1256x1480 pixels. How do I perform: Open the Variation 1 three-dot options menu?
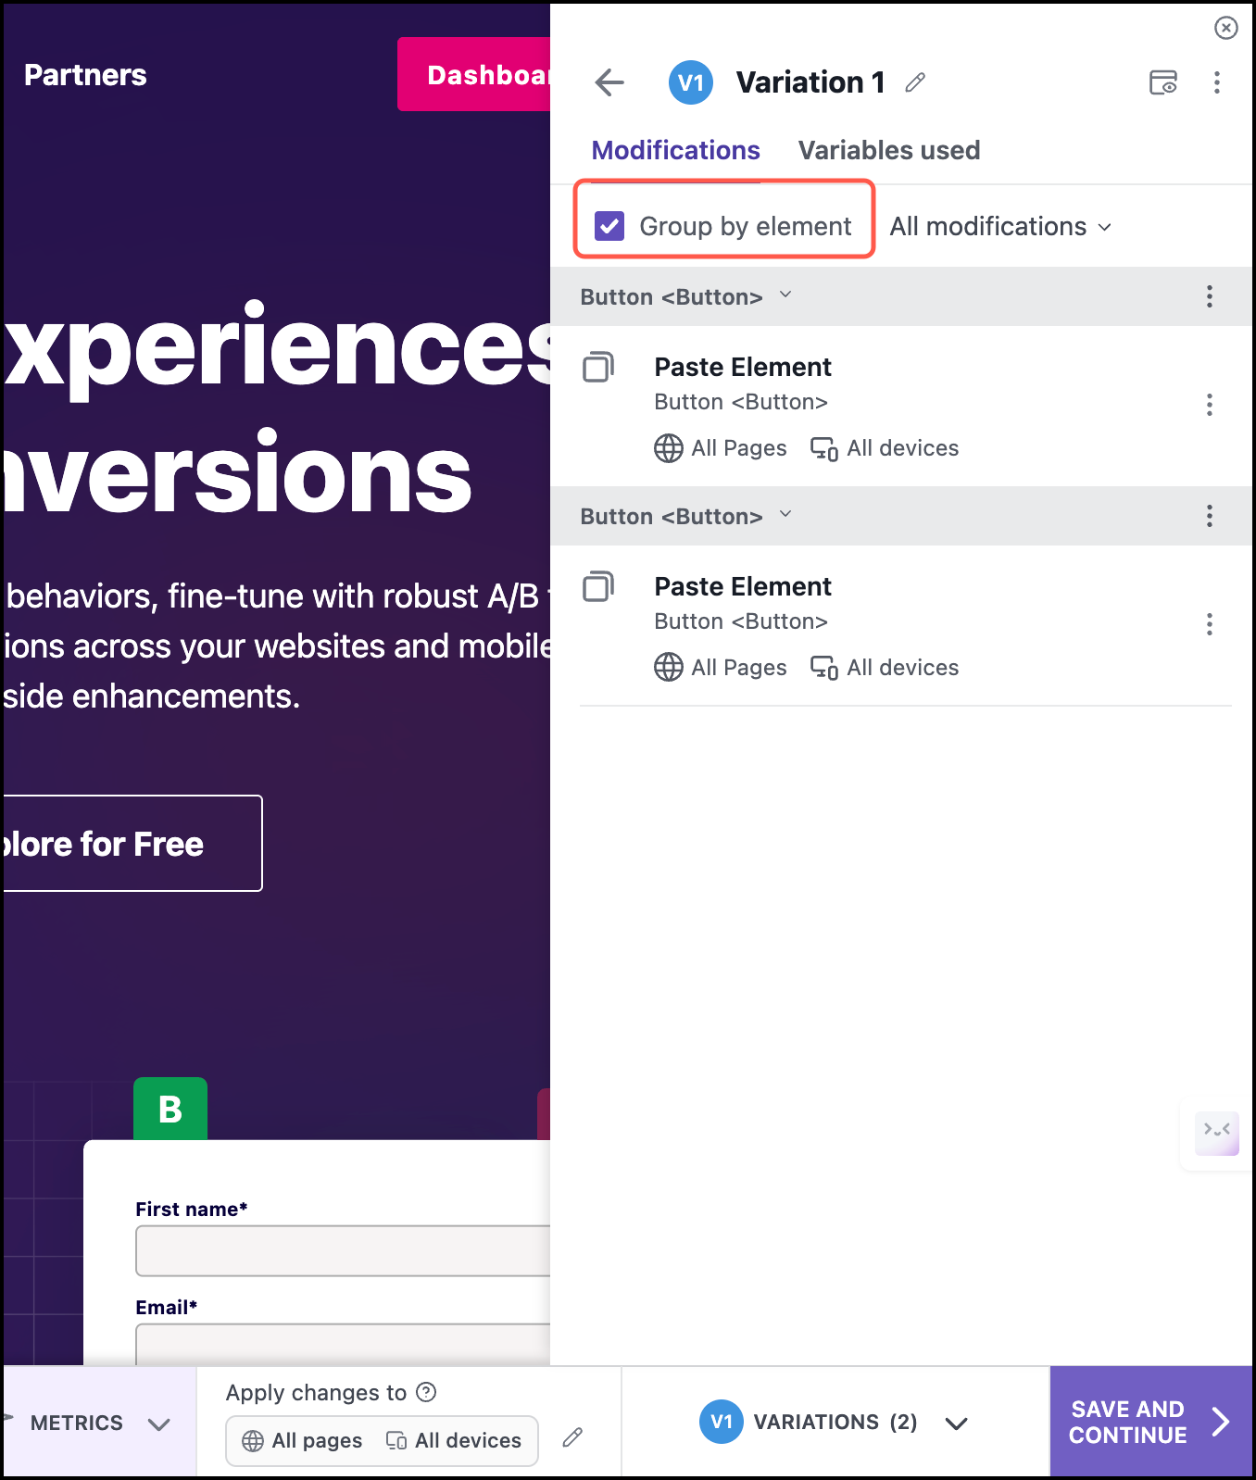(1216, 82)
